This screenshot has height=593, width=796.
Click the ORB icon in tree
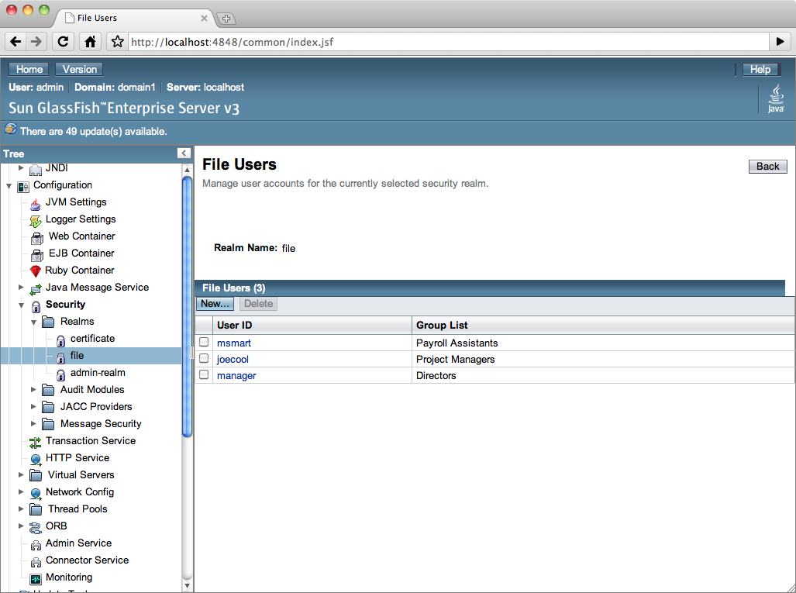(36, 528)
